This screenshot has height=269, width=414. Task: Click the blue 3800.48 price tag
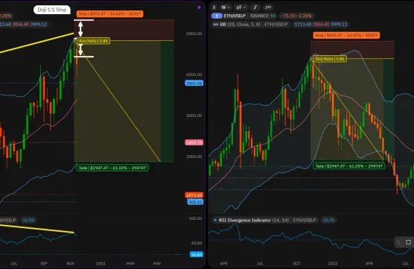(194, 83)
